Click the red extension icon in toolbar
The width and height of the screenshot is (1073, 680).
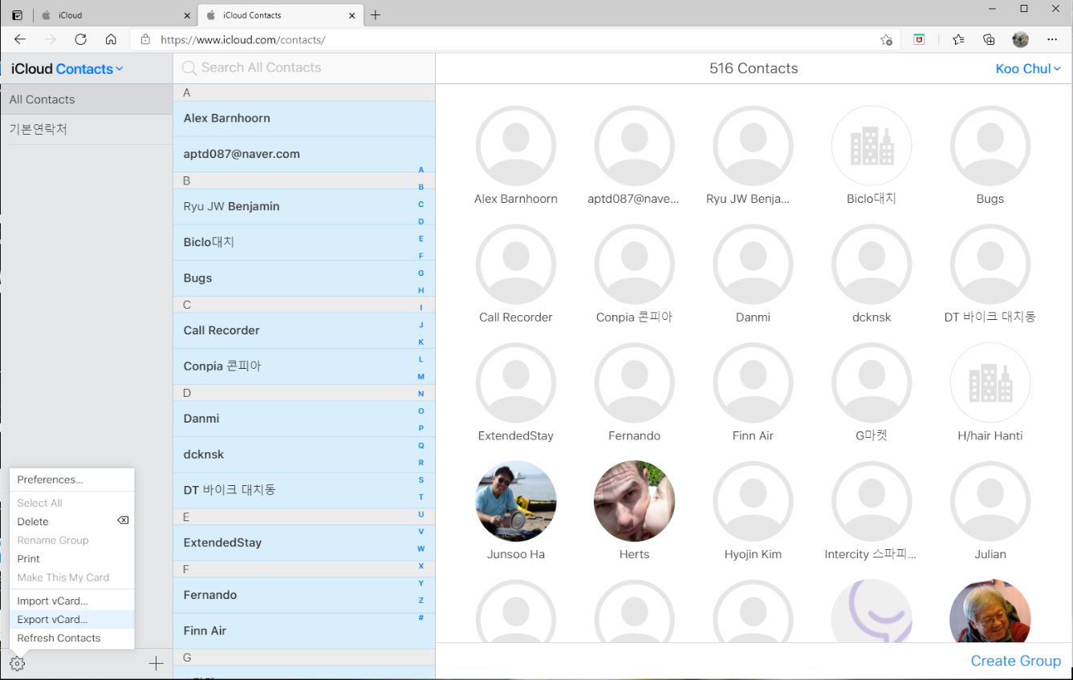pyautogui.click(x=919, y=39)
